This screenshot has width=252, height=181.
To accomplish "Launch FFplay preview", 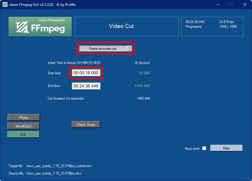I will pos(24,117).
